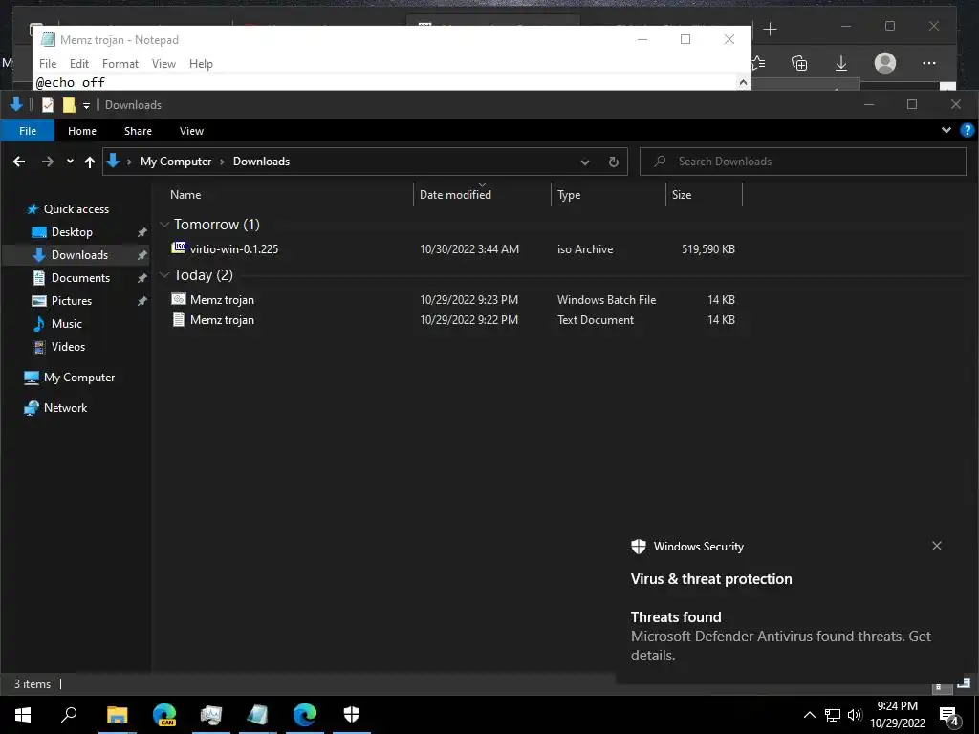Expand the Explorer ribbon with the chevron
The width and height of the screenshot is (979, 734).
tap(946, 130)
